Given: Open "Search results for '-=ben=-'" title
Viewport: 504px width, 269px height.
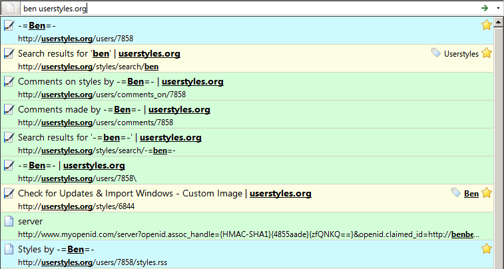Looking at the screenshot, I should coord(110,138).
